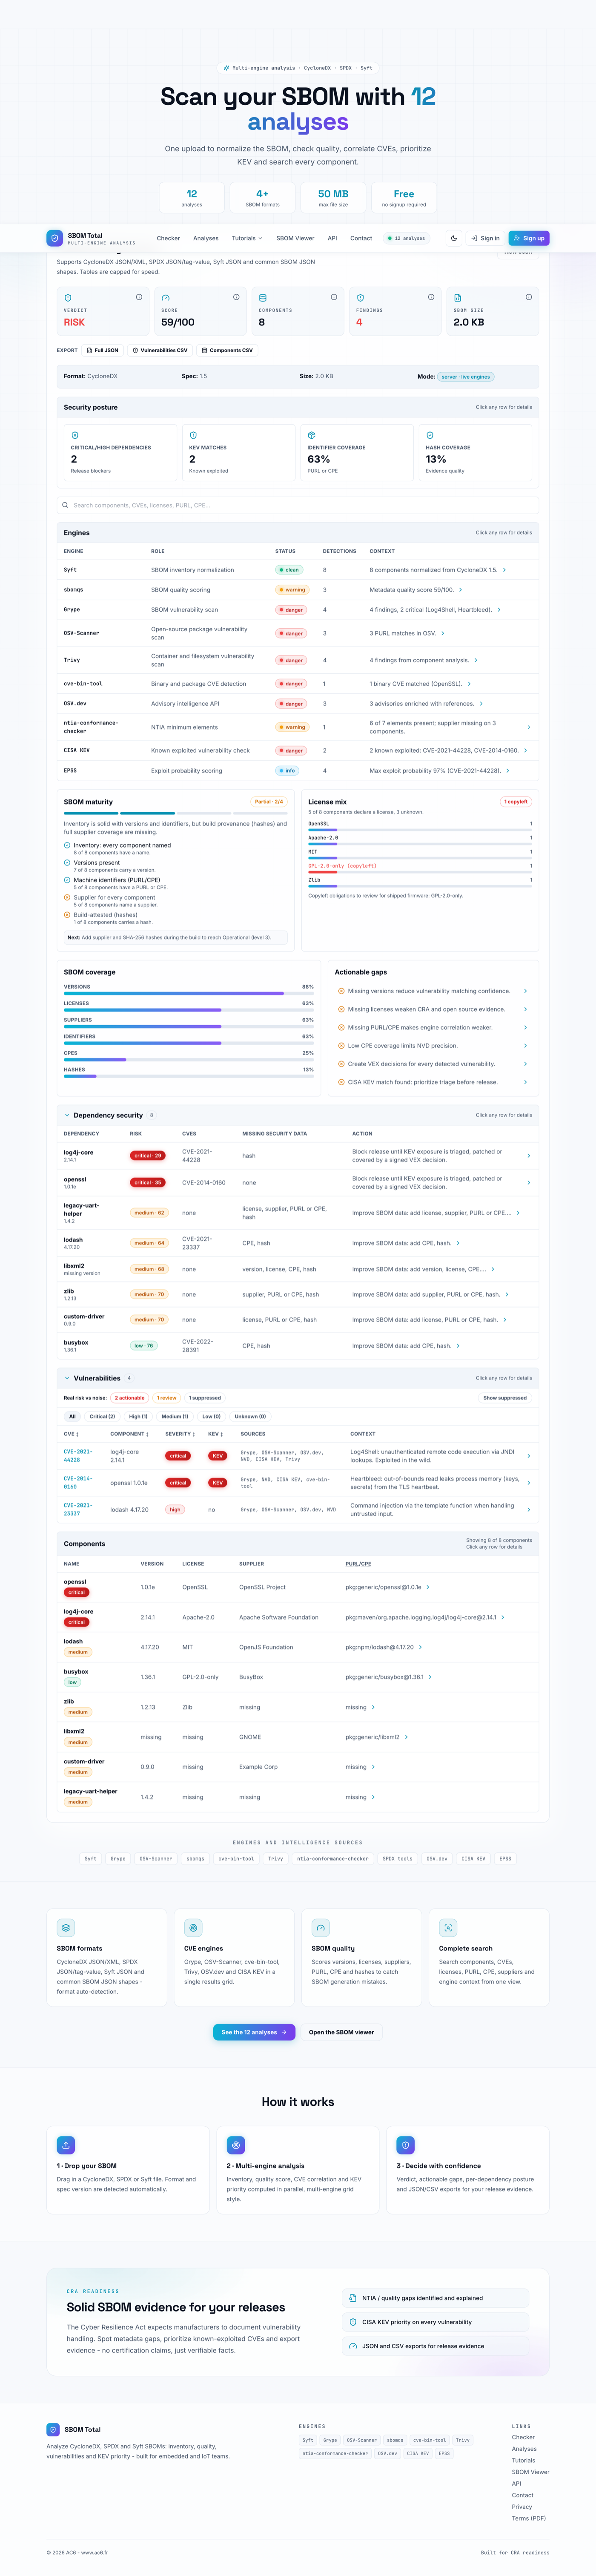
Task: Collapse the Dependency security section
Action: 67,1115
